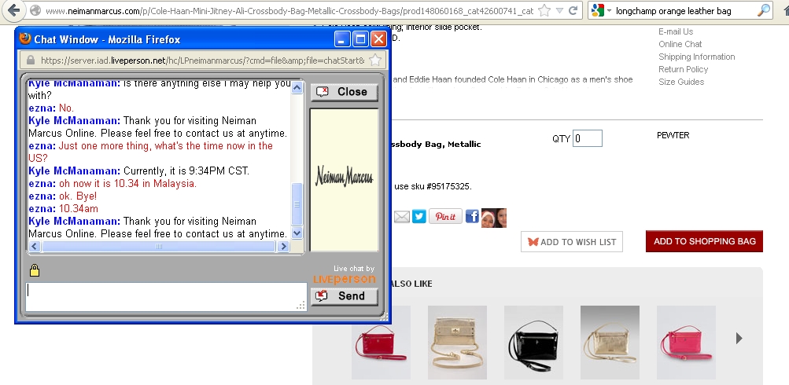The image size is (789, 385).
Task: Open the address bar history dropdown arrow
Action: [x=559, y=10]
